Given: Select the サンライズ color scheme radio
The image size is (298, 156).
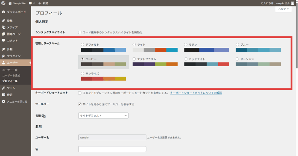Looking at the screenshot, I should point(82,74).
